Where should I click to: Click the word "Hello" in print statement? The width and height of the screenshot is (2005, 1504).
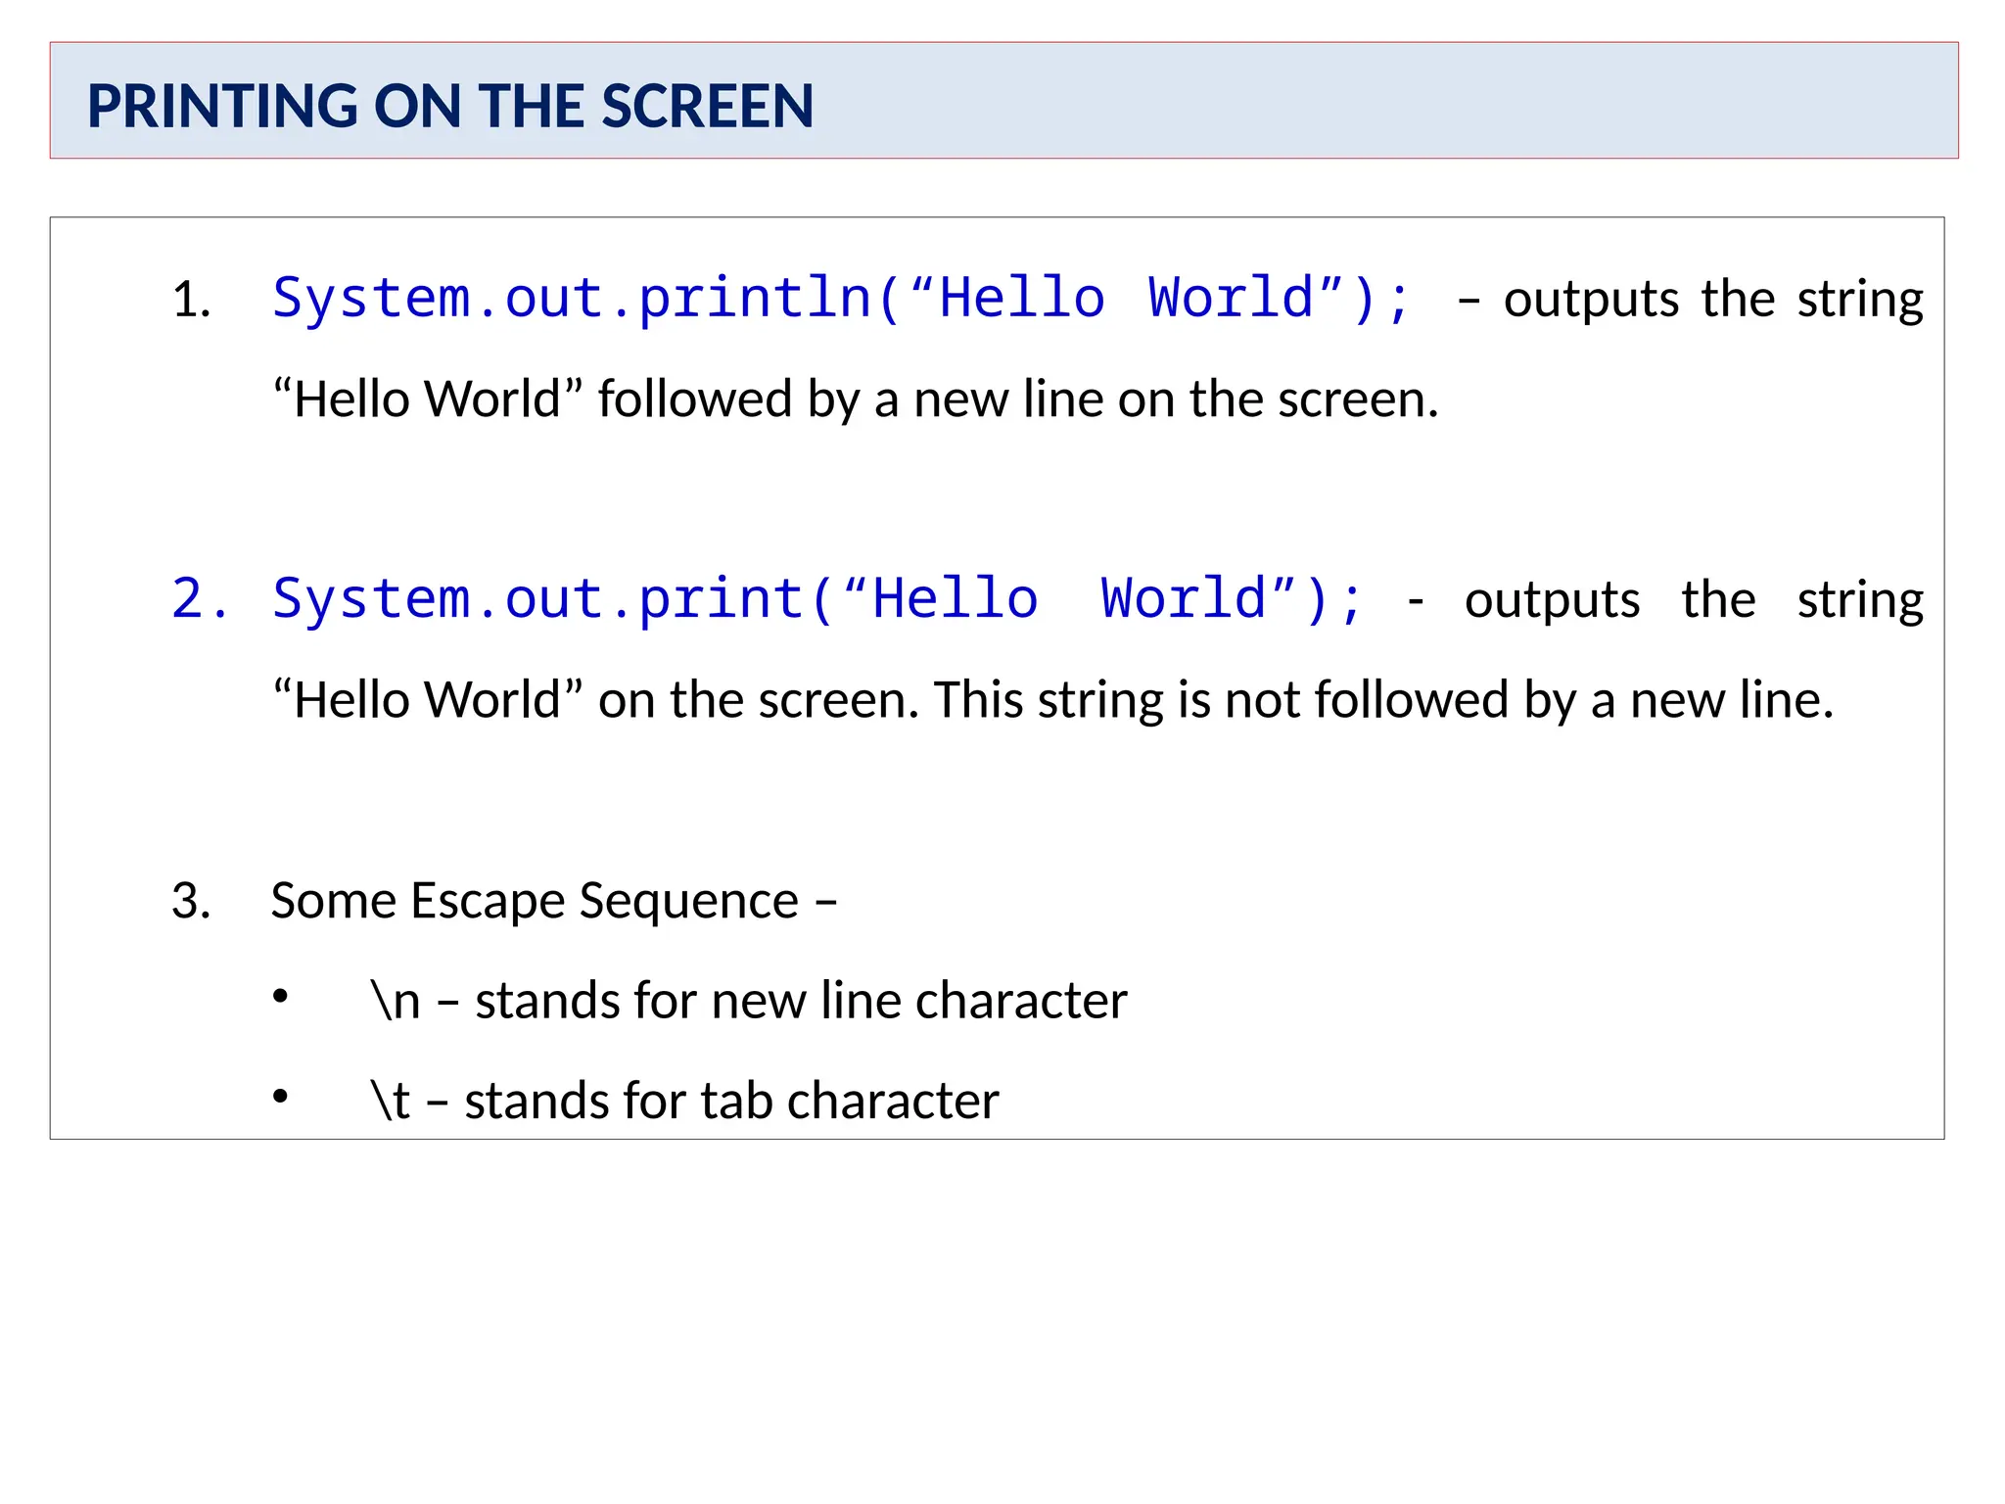click(x=955, y=598)
